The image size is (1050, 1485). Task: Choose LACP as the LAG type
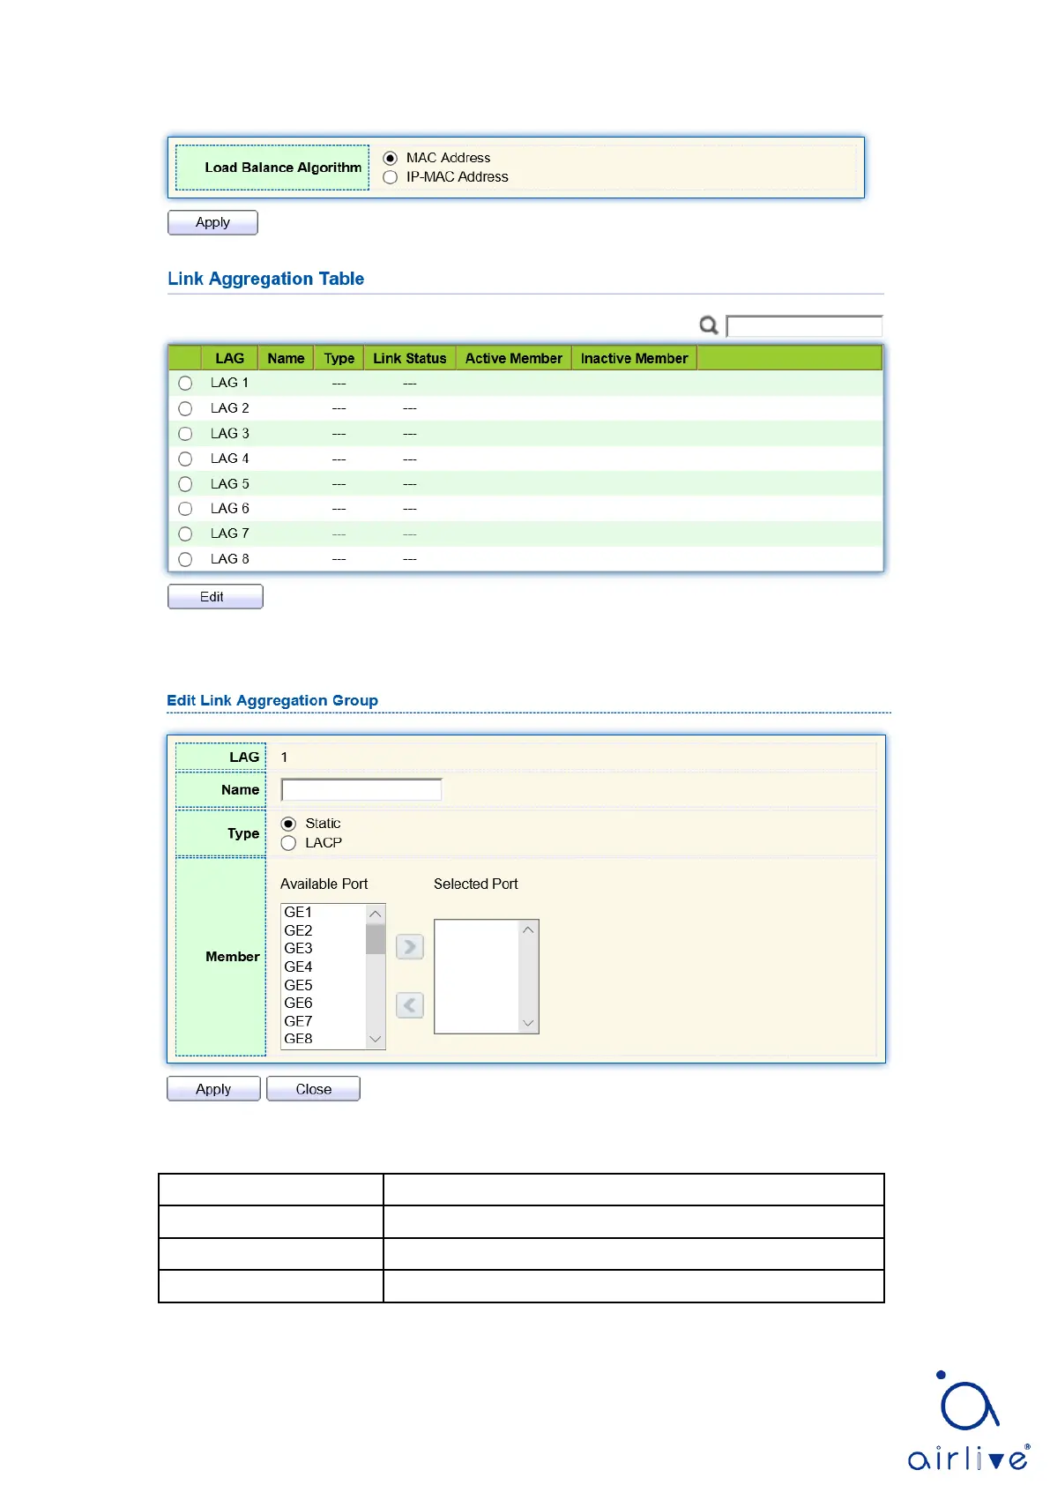pos(288,843)
